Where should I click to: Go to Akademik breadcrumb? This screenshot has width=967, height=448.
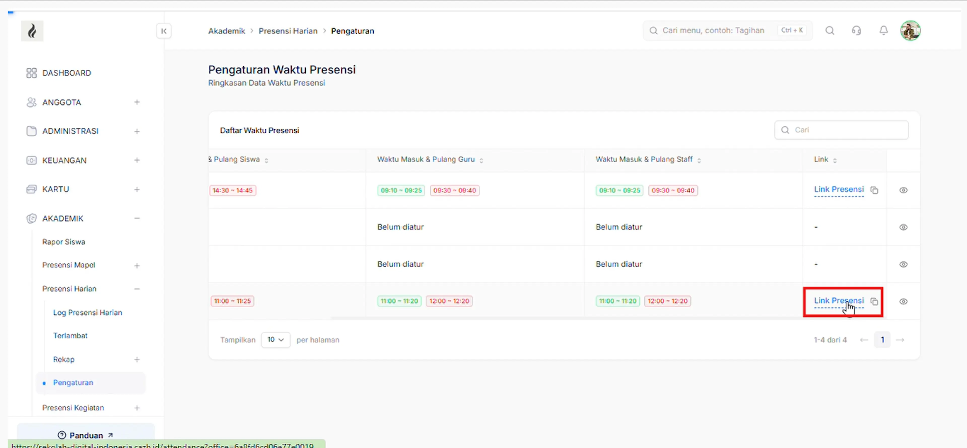[226, 31]
